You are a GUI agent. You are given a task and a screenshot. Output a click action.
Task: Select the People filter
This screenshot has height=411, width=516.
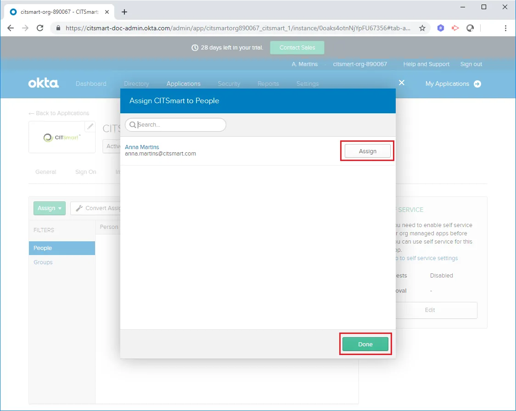62,248
